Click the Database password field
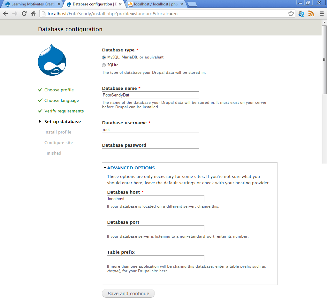 [151, 152]
